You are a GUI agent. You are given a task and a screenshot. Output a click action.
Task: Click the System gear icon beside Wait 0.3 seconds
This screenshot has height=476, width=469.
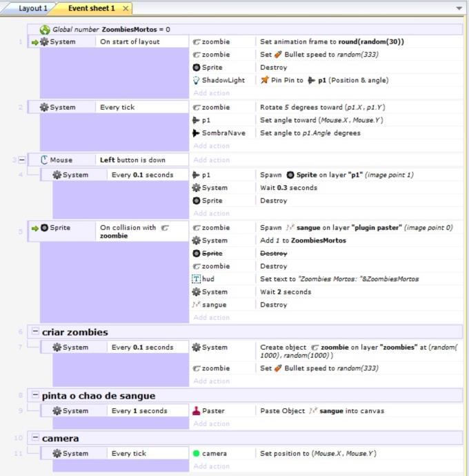click(197, 188)
